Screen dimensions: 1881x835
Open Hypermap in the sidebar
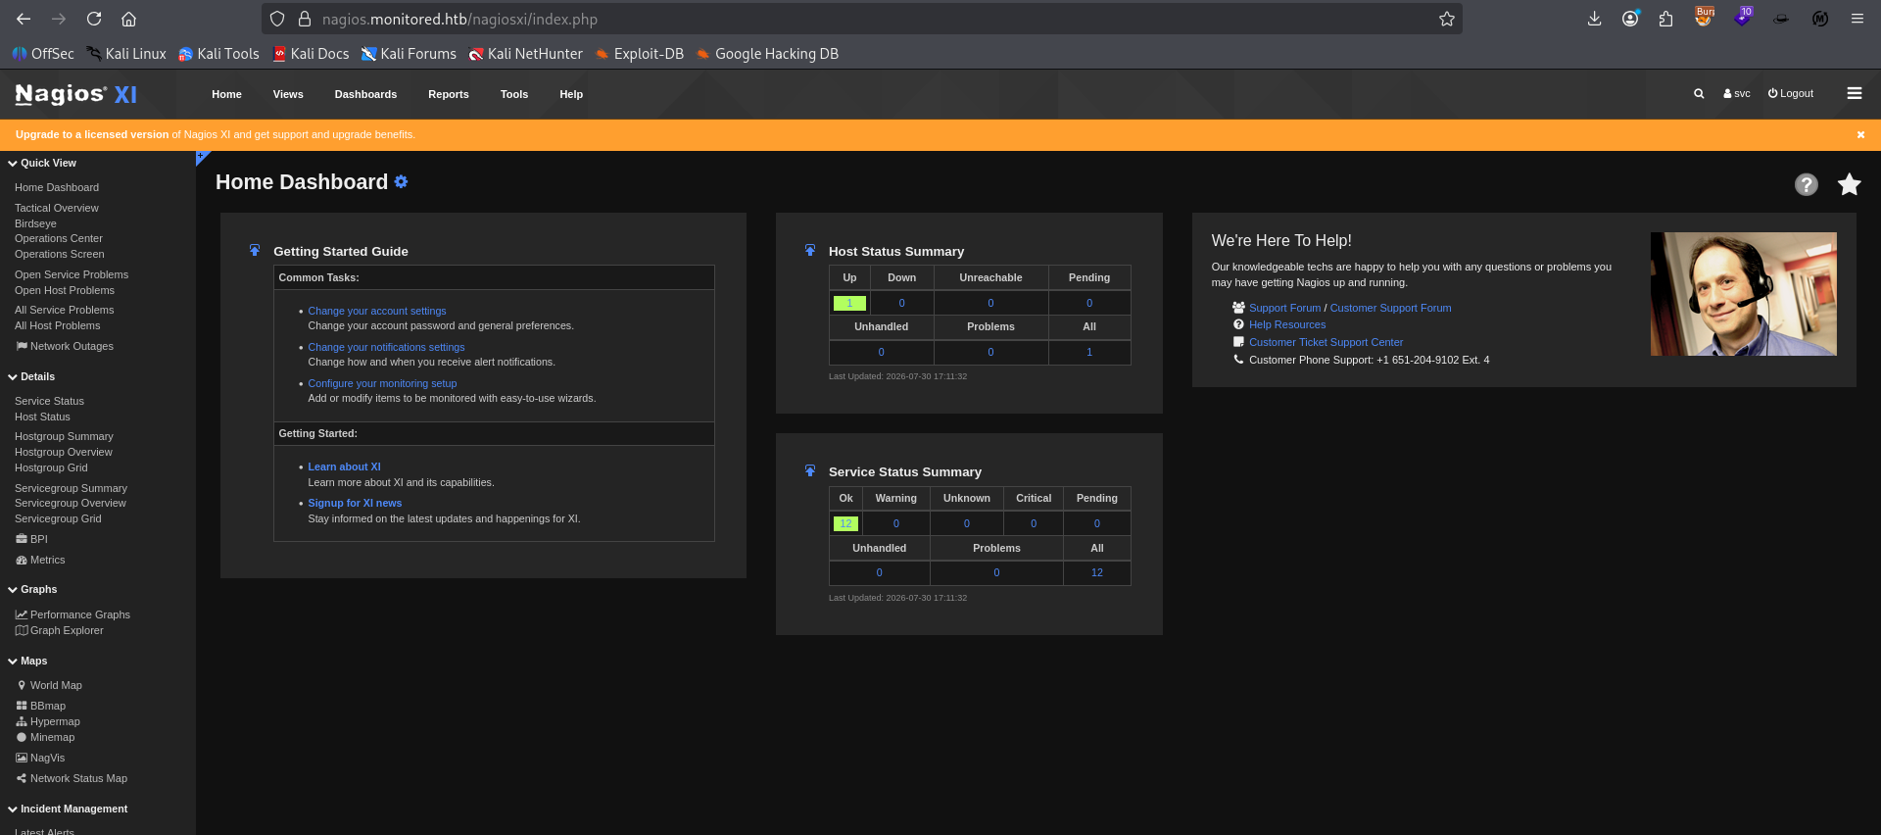(x=48, y=721)
